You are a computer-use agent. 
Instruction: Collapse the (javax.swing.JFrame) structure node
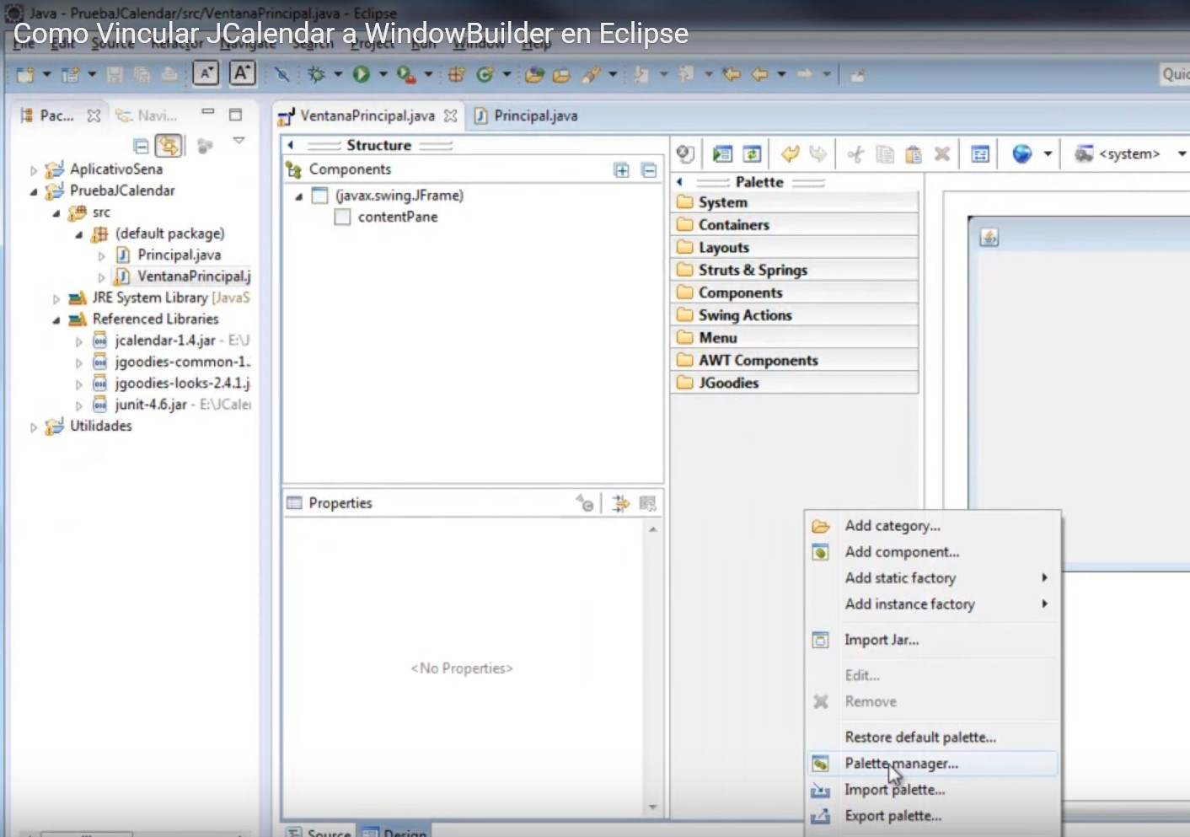coord(298,196)
